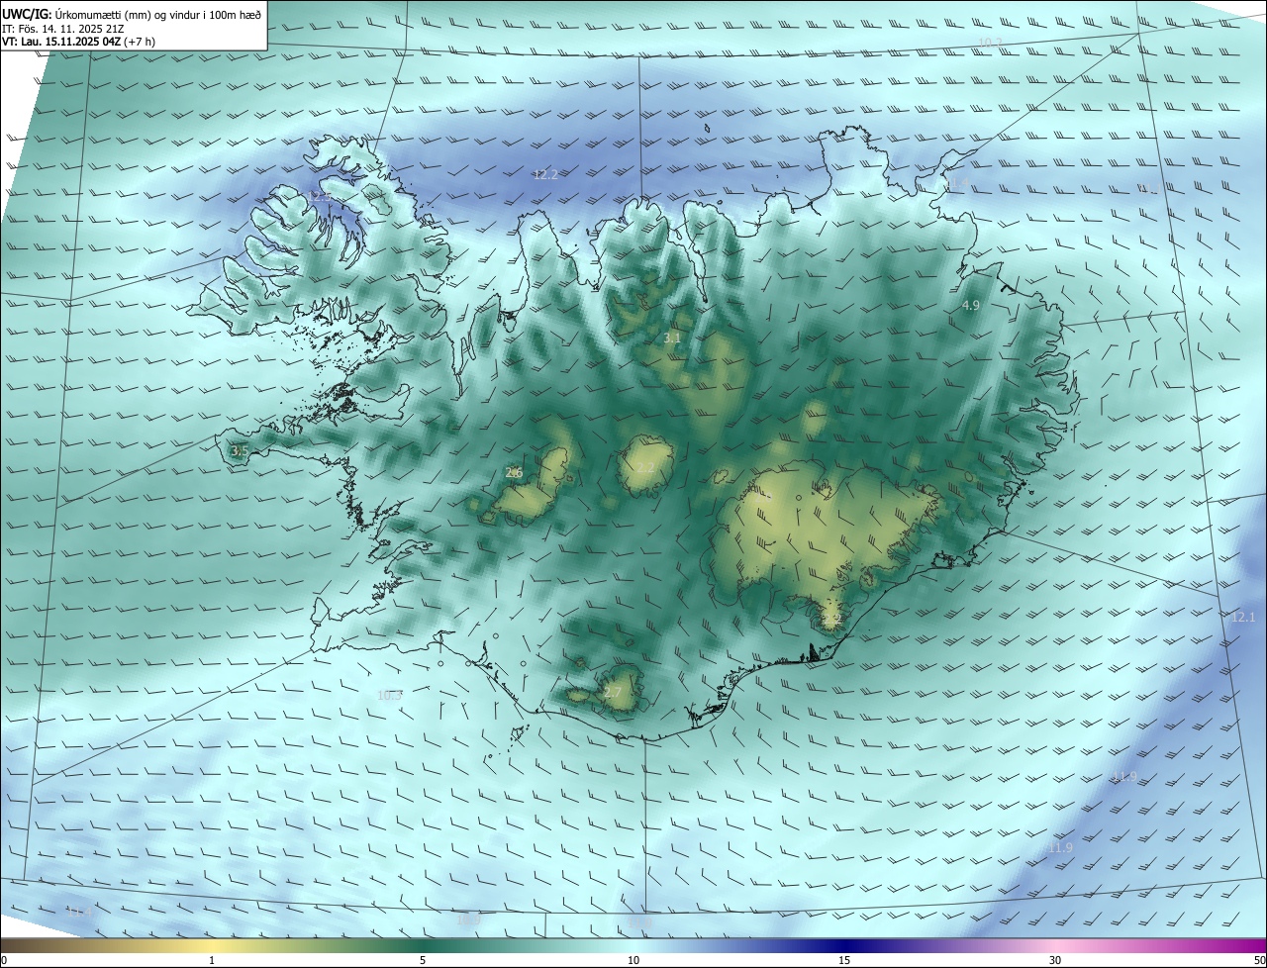The width and height of the screenshot is (1267, 968).
Task: Click the 2.6 value label on the western glacier
Action: [x=514, y=473]
